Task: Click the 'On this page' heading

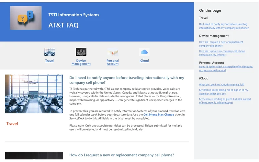Action: coord(210,10)
